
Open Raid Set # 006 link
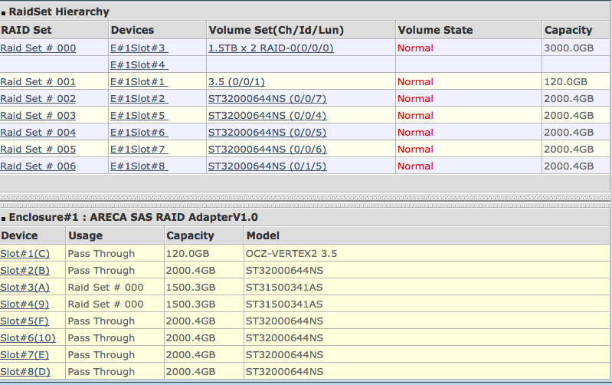[x=38, y=166]
